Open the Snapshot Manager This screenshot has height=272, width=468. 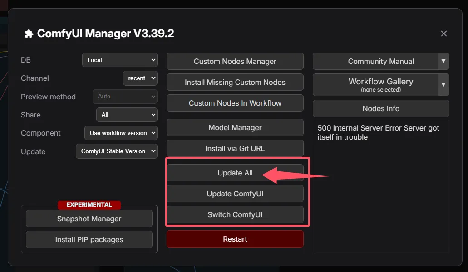coord(89,219)
